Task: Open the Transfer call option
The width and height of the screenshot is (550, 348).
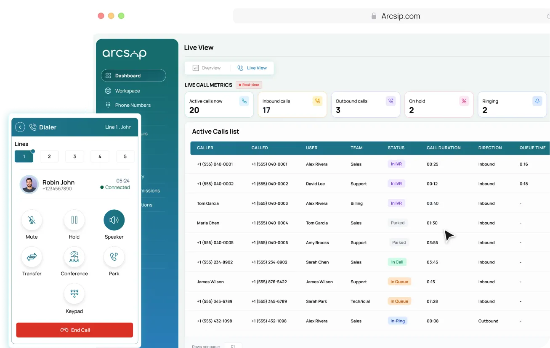Action: [32, 257]
